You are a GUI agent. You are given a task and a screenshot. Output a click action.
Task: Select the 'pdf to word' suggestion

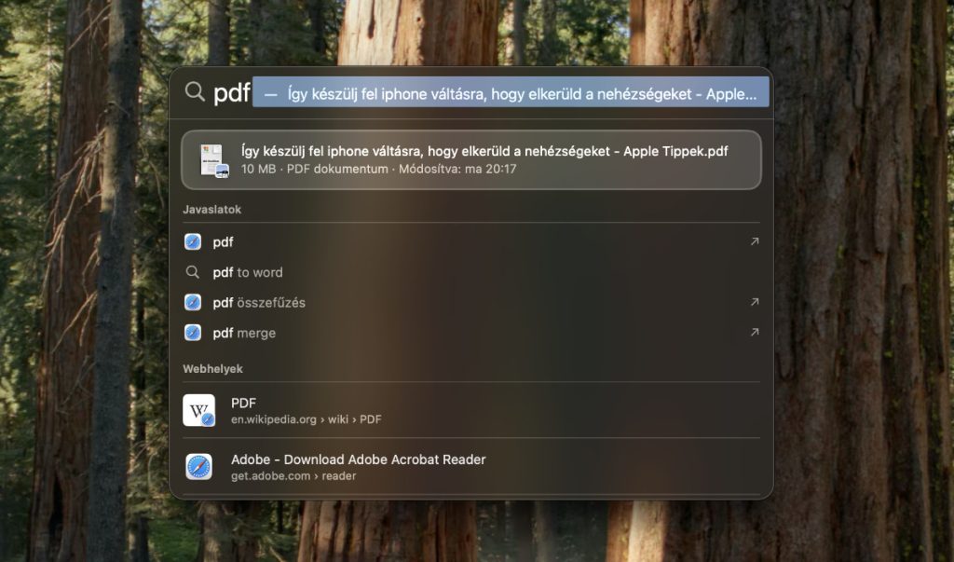(470, 272)
